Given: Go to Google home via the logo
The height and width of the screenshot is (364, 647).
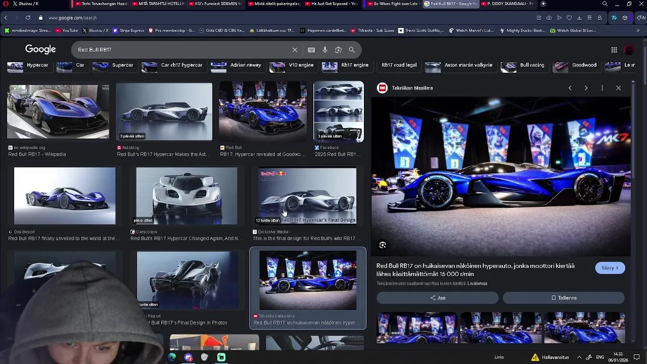Looking at the screenshot, I should pyautogui.click(x=40, y=49).
